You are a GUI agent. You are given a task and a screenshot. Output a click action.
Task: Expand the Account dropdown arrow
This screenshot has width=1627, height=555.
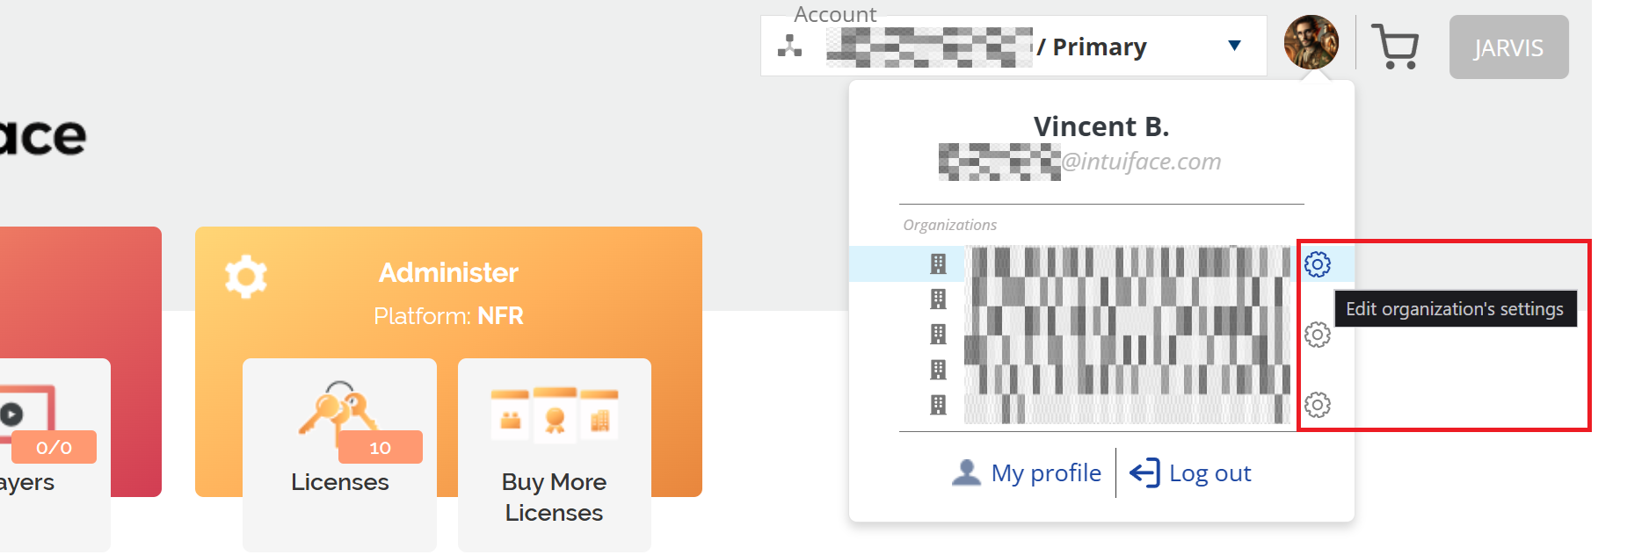click(x=1234, y=46)
